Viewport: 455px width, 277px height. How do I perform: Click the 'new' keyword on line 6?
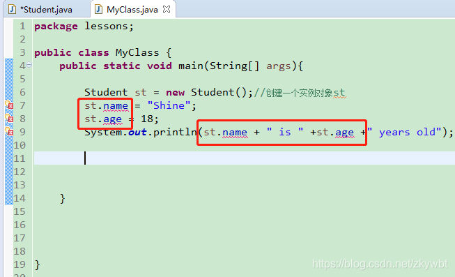pos(176,92)
